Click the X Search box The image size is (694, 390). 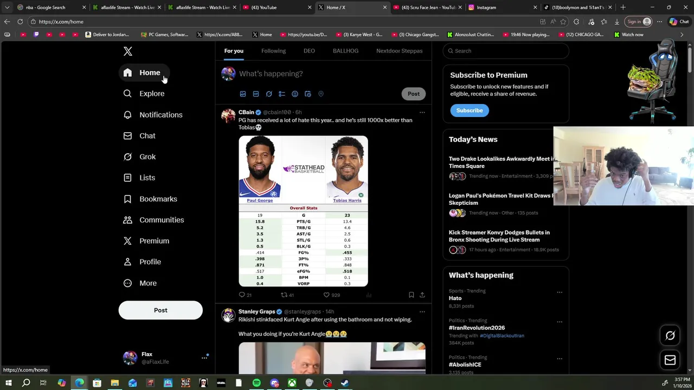[x=506, y=51]
